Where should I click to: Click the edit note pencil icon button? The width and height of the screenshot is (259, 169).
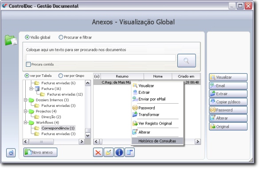point(109,152)
